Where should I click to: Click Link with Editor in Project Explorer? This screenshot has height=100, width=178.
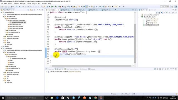point(31,10)
